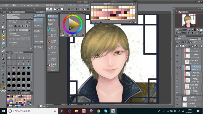203x114 pixels.
Task: Open the スクリーン blend mode dropdown
Action: click(x=182, y=39)
